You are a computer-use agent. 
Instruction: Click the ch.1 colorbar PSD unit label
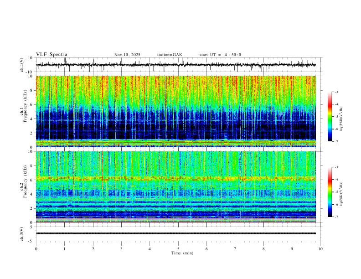point(341,119)
